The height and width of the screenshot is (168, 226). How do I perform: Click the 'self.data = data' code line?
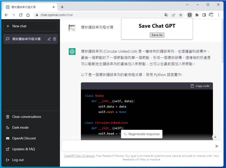point(112,107)
